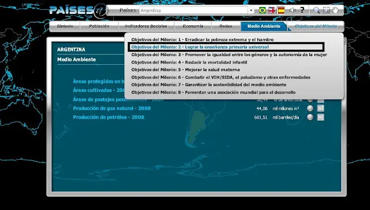
Task: Switch language to Portuguese with Brazil flag
Action: [262, 10]
